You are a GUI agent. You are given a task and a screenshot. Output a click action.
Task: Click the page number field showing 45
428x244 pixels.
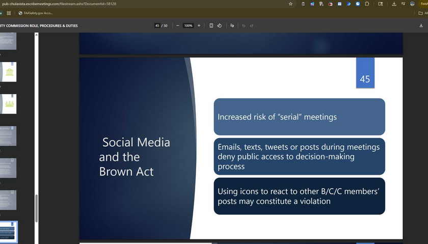click(157, 25)
